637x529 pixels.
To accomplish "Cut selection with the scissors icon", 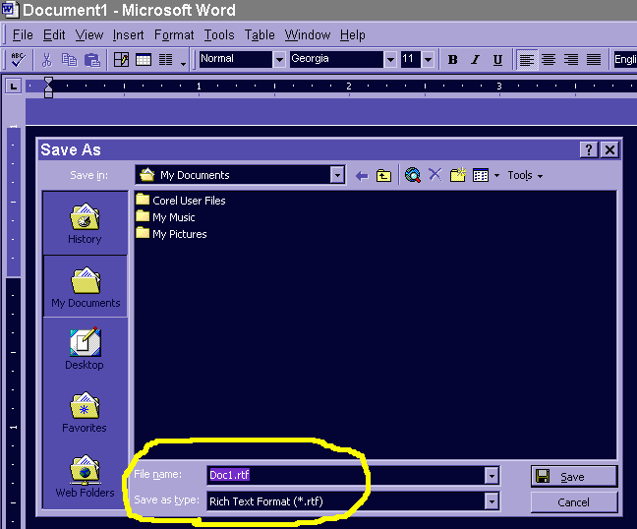I will (x=47, y=60).
